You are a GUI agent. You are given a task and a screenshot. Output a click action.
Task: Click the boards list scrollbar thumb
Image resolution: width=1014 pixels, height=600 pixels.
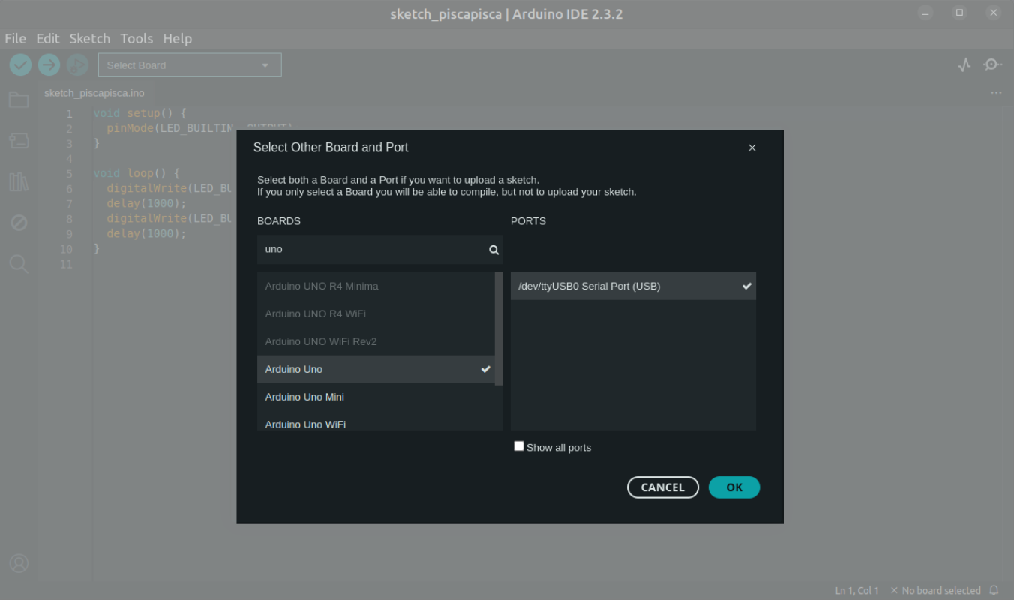pos(499,328)
